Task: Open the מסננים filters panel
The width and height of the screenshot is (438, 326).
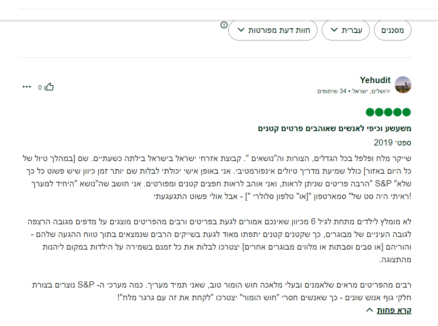Action: pyautogui.click(x=393, y=30)
